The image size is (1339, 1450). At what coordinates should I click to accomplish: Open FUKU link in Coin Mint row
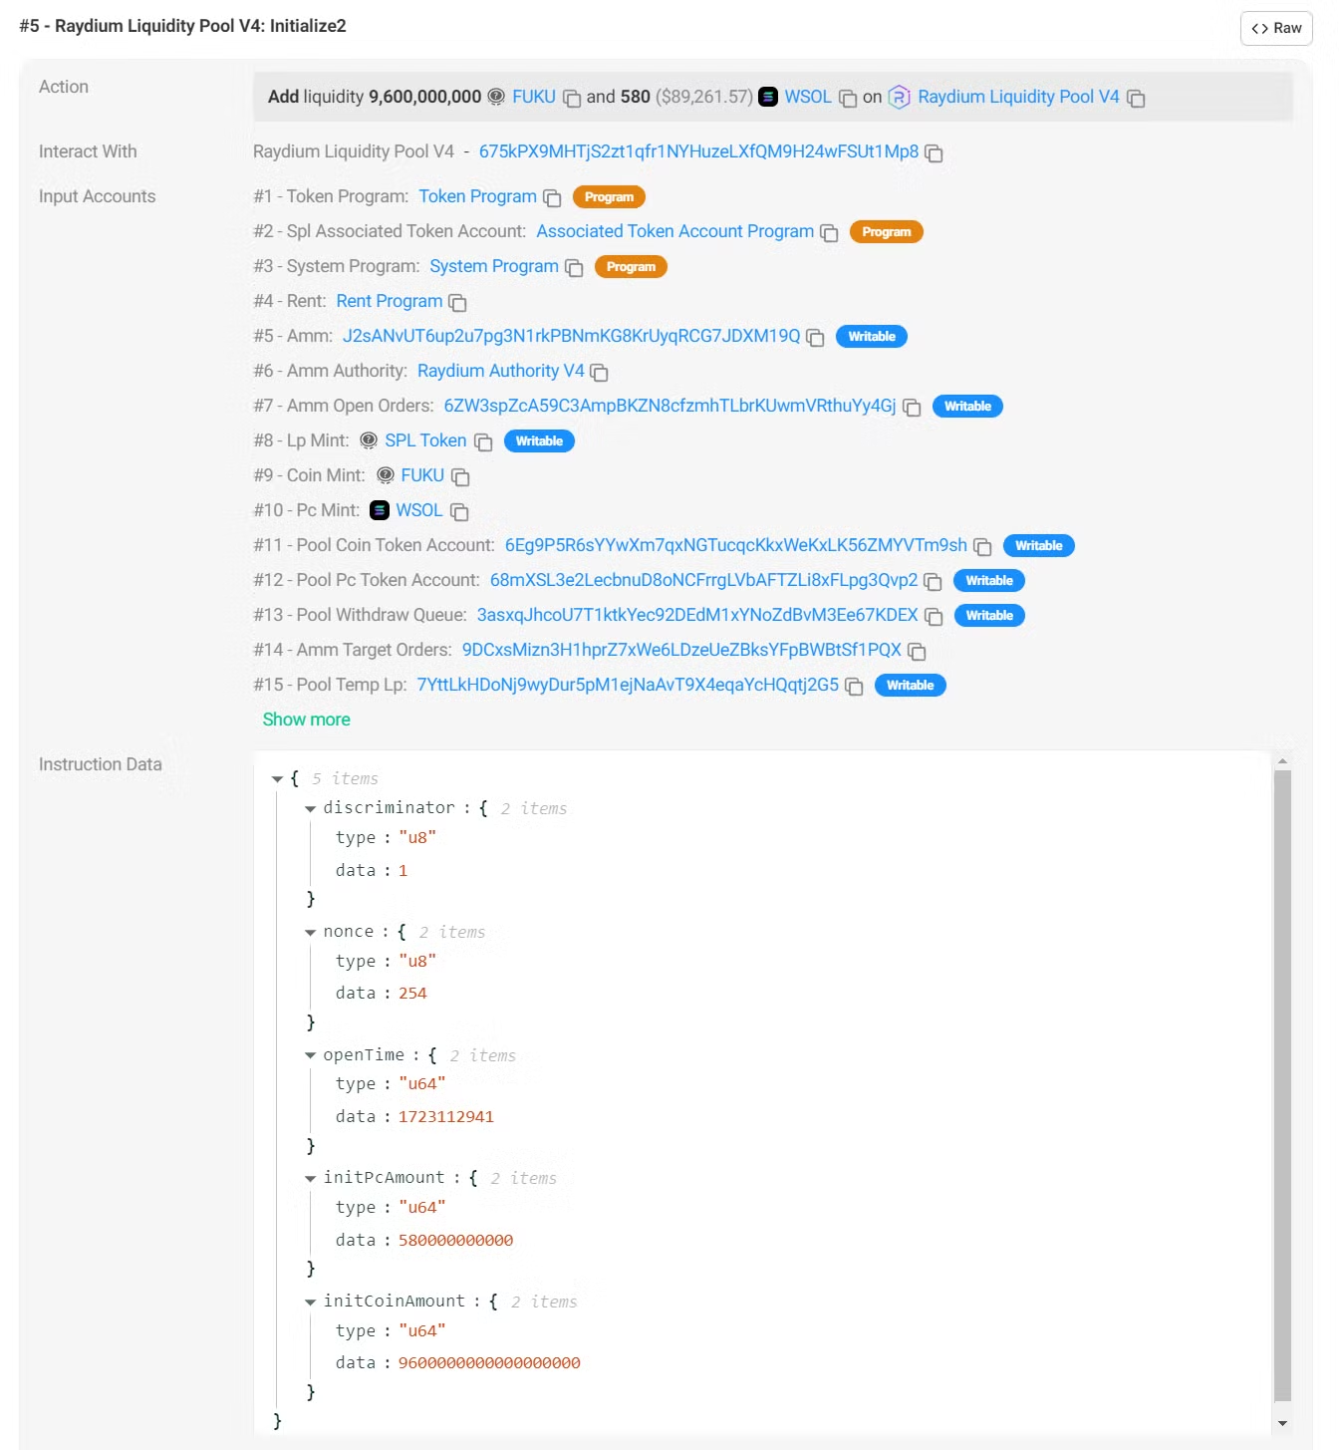[x=422, y=475]
